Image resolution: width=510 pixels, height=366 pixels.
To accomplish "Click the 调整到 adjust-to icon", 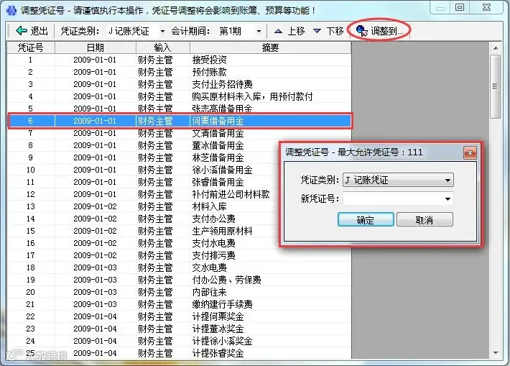I will click(362, 31).
